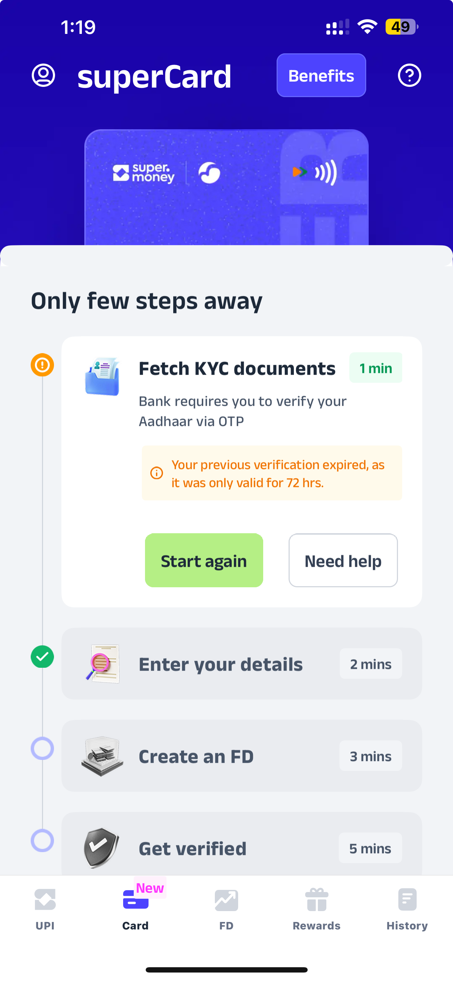This screenshot has height=981, width=453.
Task: Tap the Need help button
Action: coord(343,560)
